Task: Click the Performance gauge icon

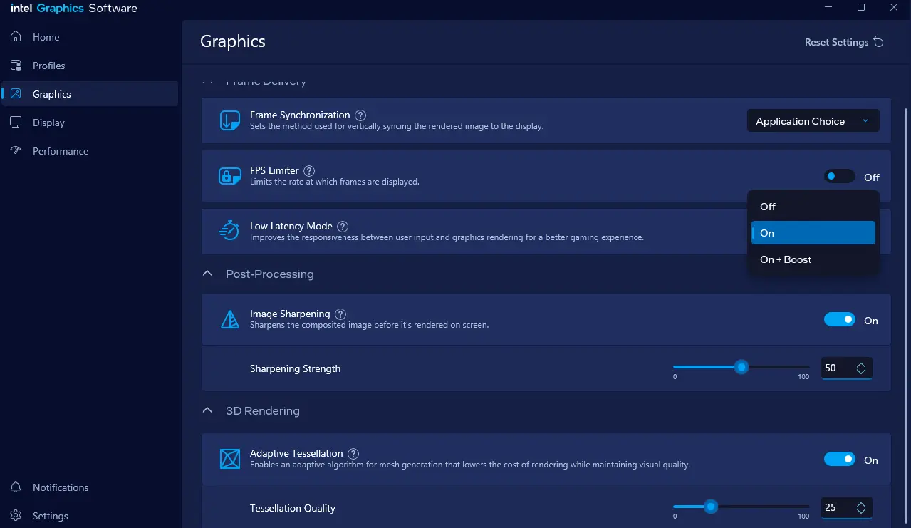Action: [x=16, y=151]
